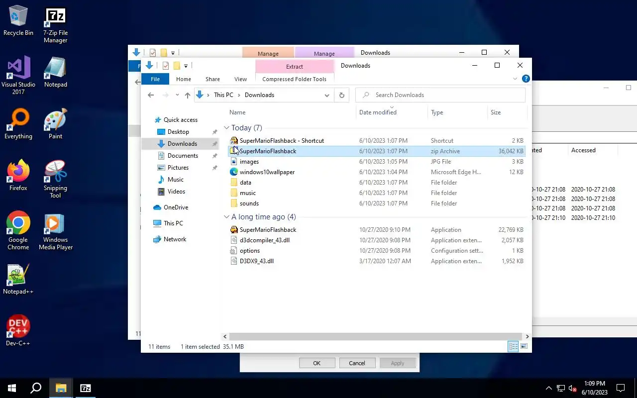The width and height of the screenshot is (637, 398).
Task: Click the Search Downloads field
Action: [x=440, y=95]
